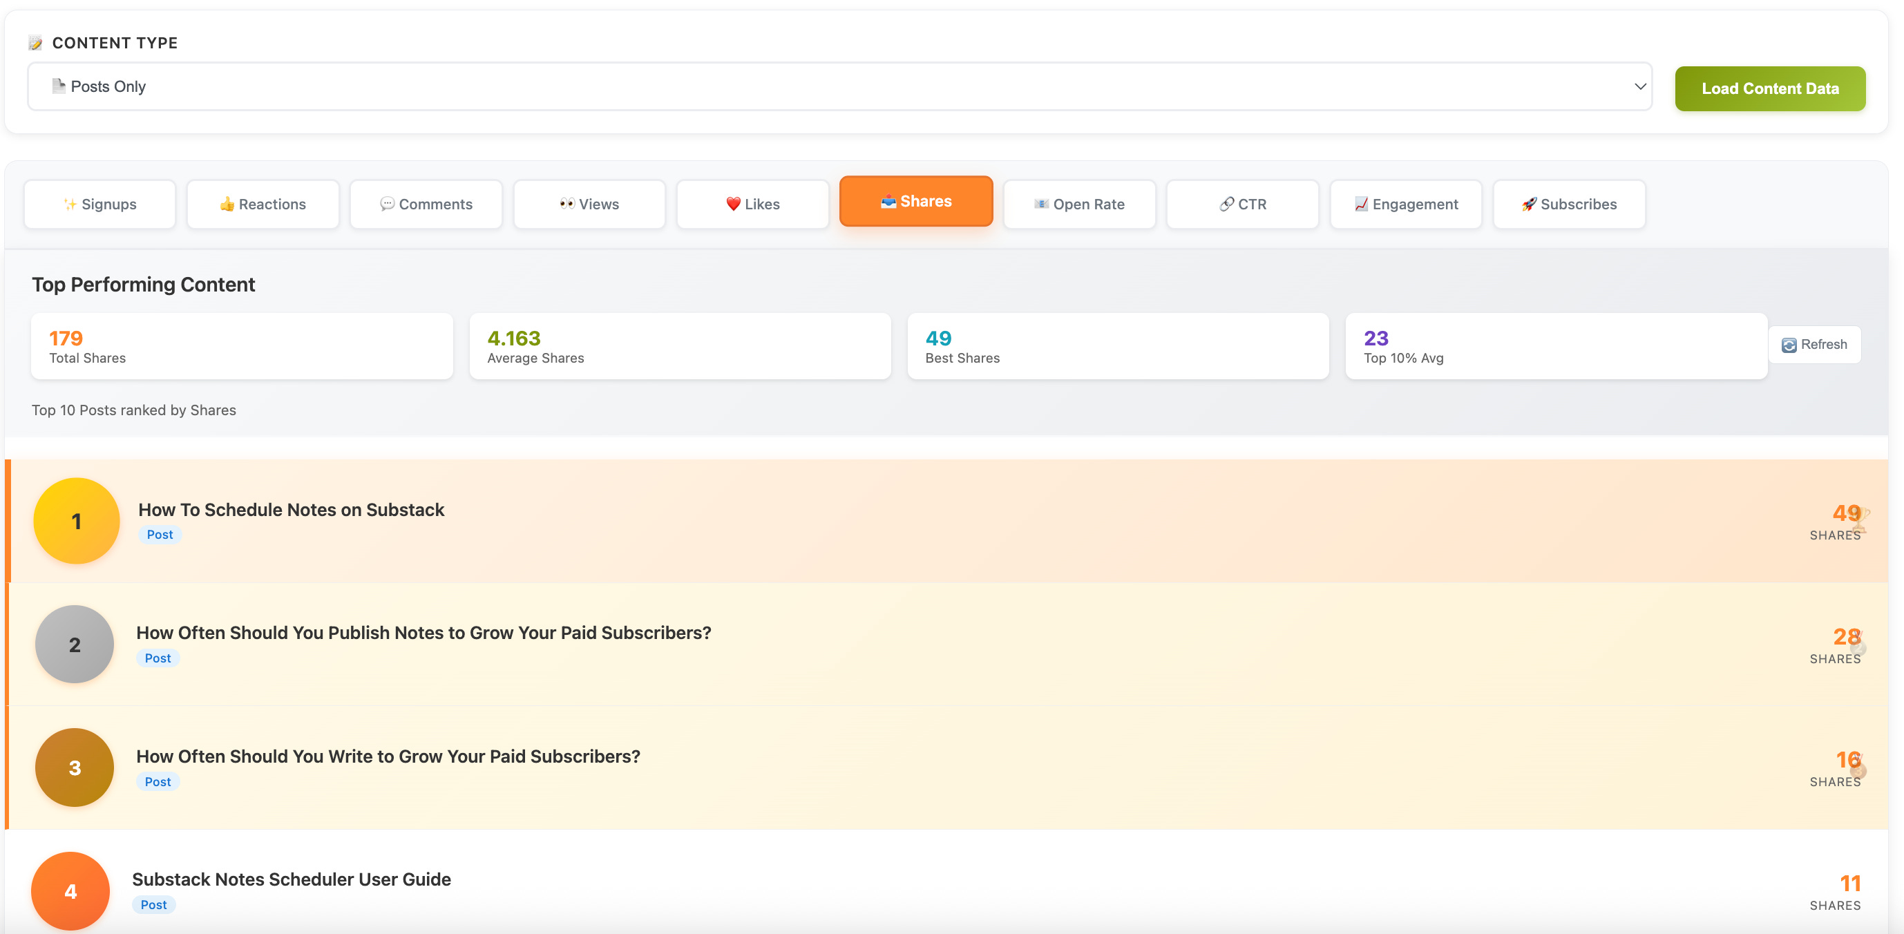Viewport: 1904px width, 934px height.
Task: Click the rocket icon on Subscribes tab
Action: (x=1530, y=204)
